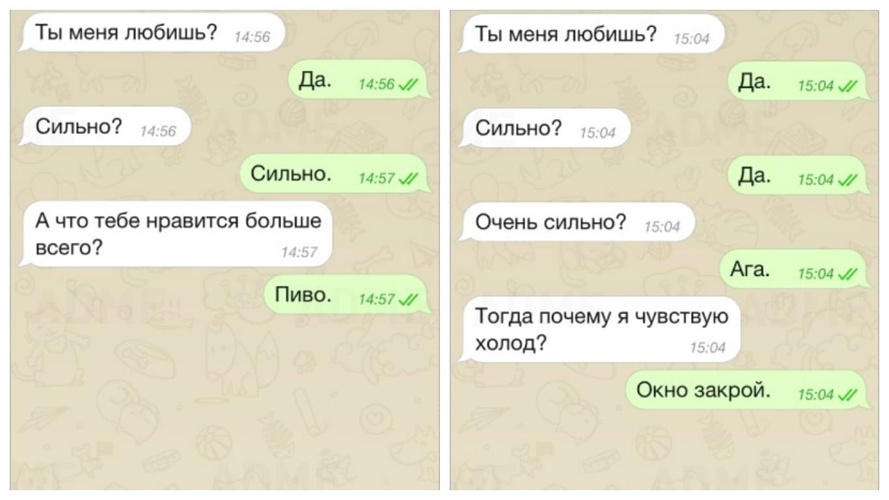Select the "Ты меня любишь?" bubble at 14:56
Screen dimensions: 889x500
152,33
